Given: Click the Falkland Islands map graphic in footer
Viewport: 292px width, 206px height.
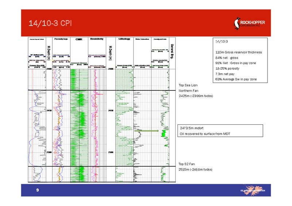Looking at the screenshot, I should pyautogui.click(x=253, y=190).
